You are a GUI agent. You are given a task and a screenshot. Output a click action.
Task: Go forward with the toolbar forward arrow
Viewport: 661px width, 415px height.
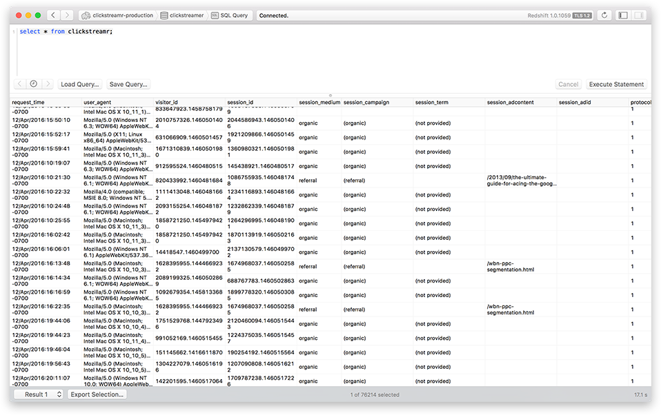pos(67,15)
